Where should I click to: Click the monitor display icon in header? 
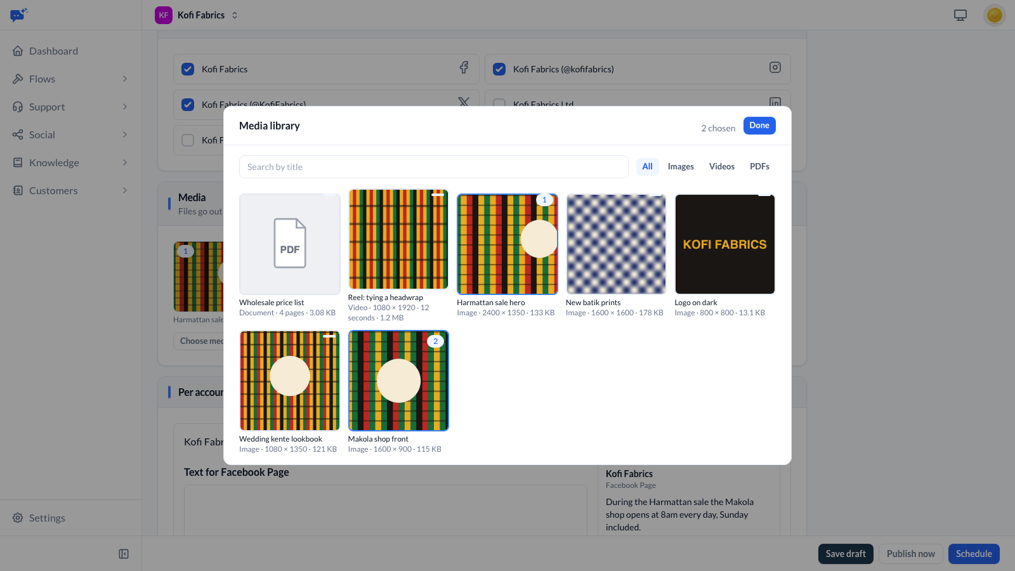(x=960, y=15)
